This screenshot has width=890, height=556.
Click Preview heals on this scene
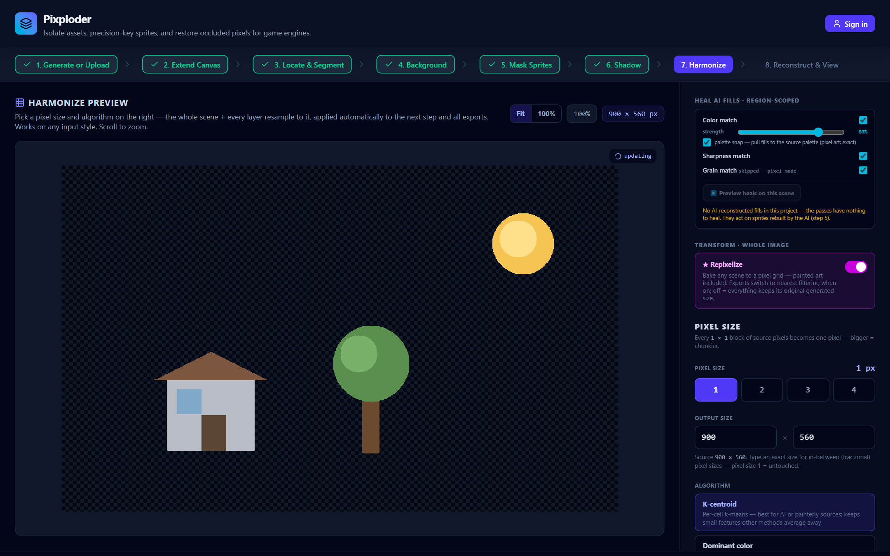(x=752, y=193)
